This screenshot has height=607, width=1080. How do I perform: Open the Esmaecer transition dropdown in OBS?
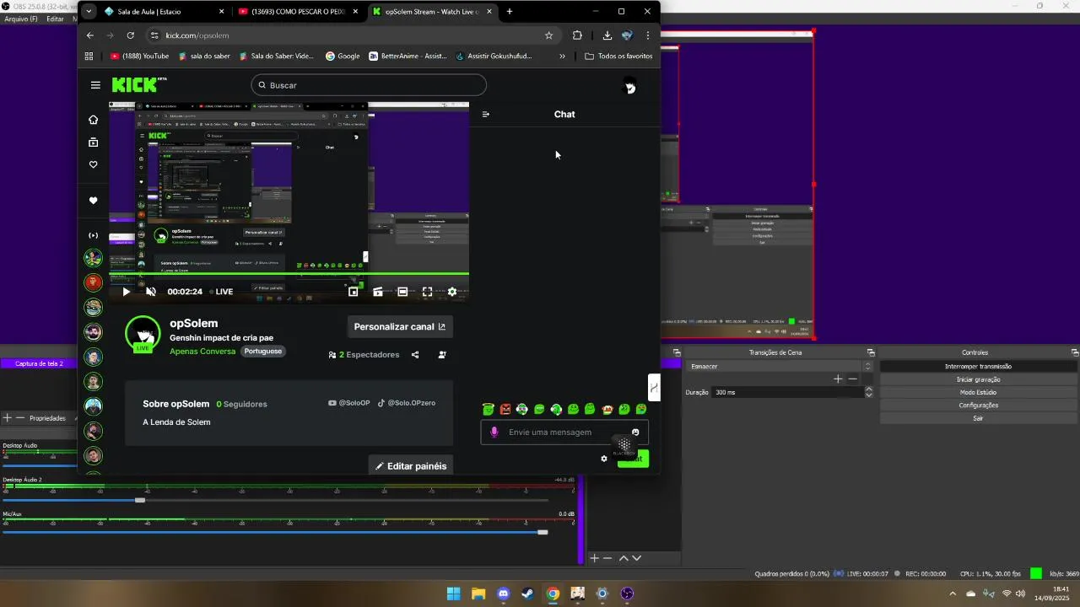click(x=780, y=367)
